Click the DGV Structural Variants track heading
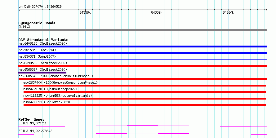The width and height of the screenshot is (276, 138). pyautogui.click(x=43, y=40)
